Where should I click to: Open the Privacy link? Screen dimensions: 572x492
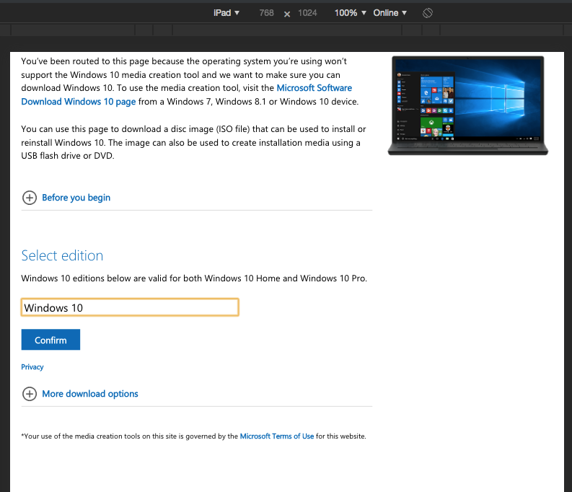32,367
